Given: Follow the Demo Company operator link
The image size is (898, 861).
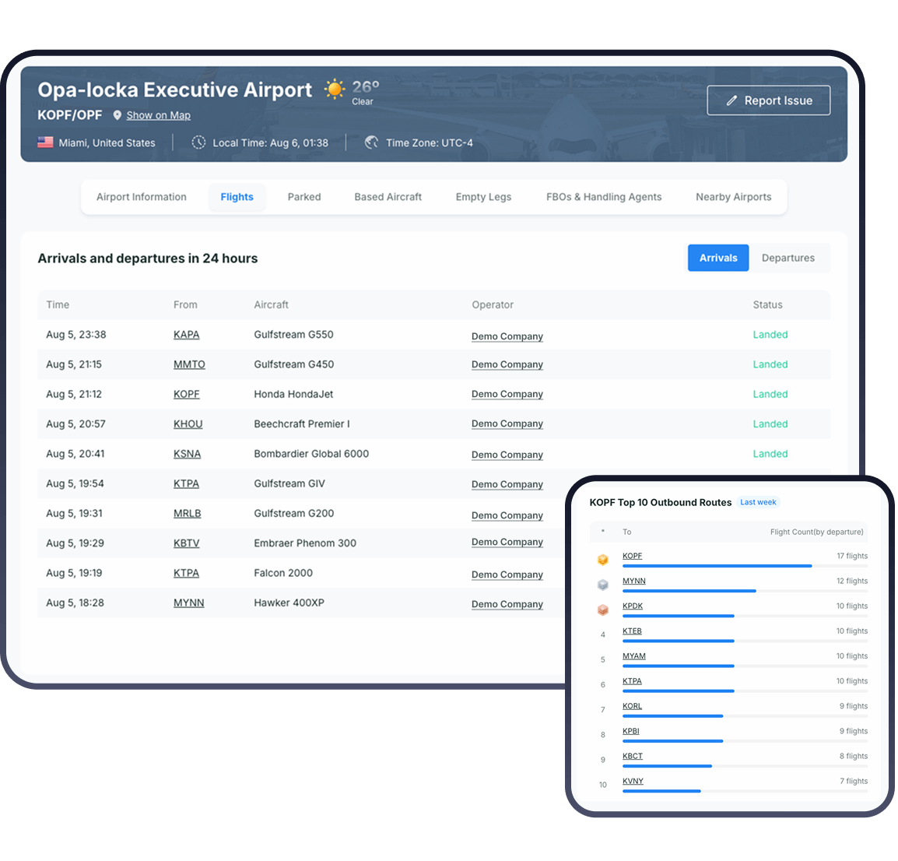Looking at the screenshot, I should pos(507,336).
